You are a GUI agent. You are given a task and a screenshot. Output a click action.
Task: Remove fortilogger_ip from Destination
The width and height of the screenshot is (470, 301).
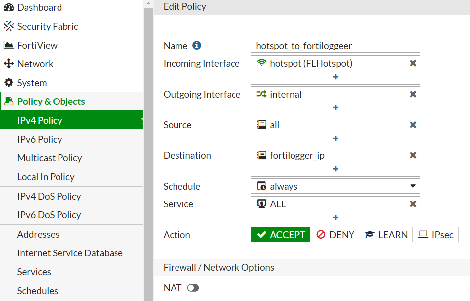(413, 155)
